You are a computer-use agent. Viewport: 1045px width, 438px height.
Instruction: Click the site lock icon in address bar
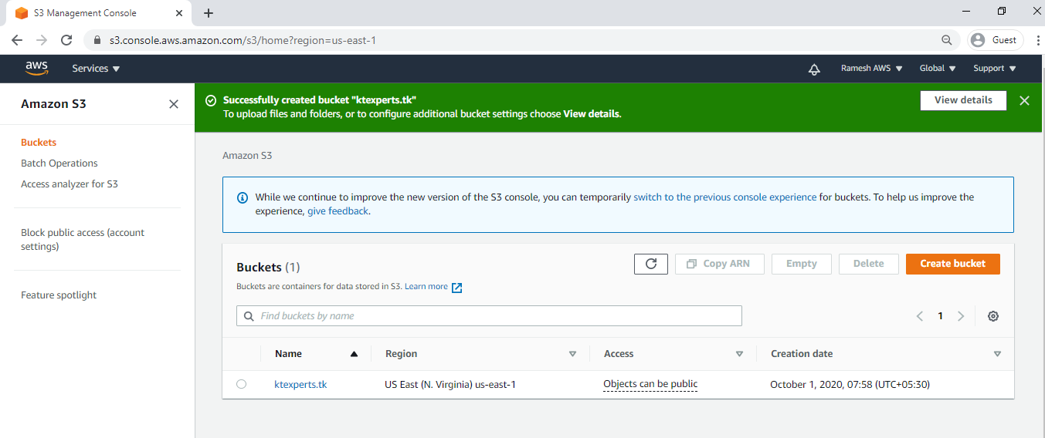pyautogui.click(x=97, y=40)
